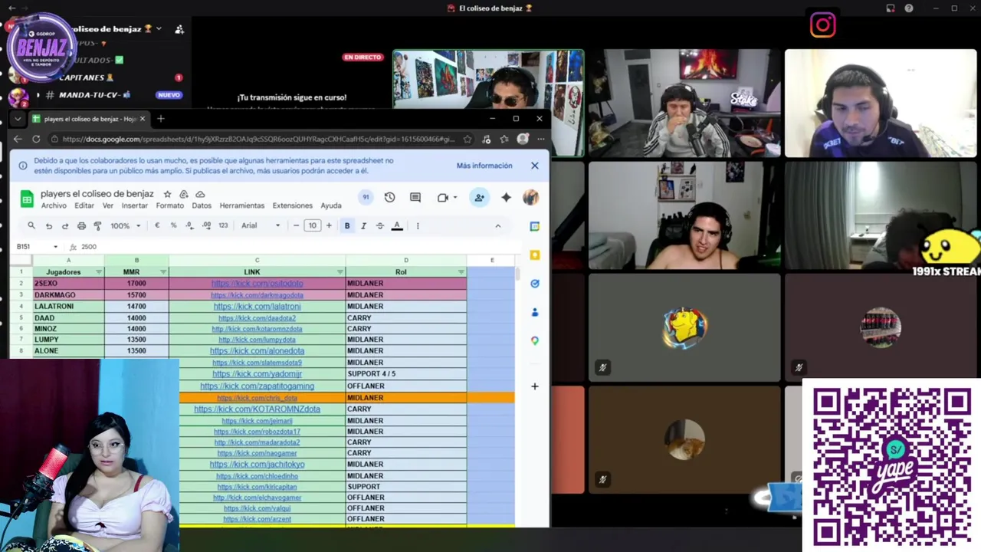Open Google Maps in side panel

(x=535, y=340)
